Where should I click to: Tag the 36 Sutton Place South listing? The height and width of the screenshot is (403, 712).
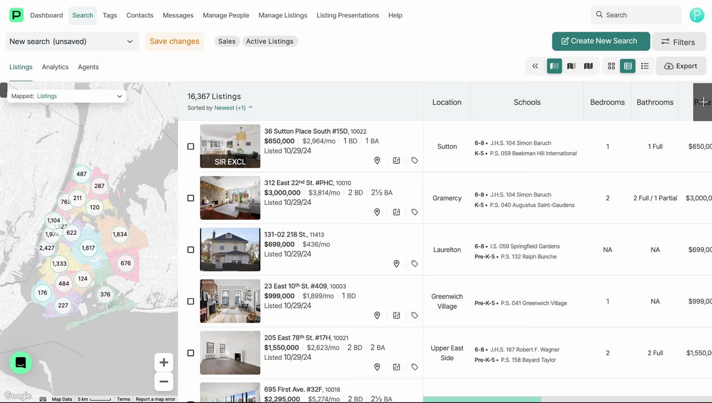click(x=415, y=160)
